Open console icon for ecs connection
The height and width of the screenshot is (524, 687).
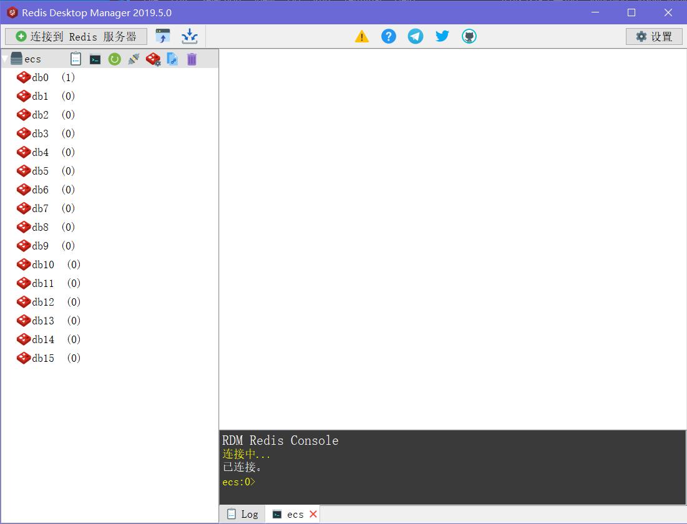click(95, 59)
